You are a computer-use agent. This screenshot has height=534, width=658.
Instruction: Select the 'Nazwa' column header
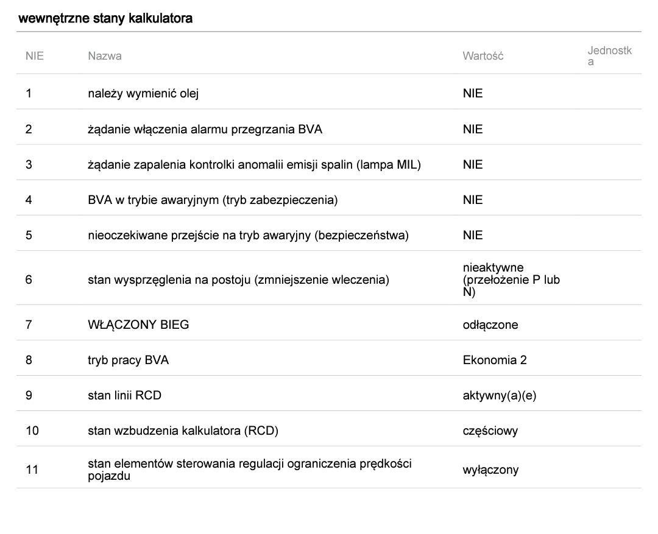105,56
